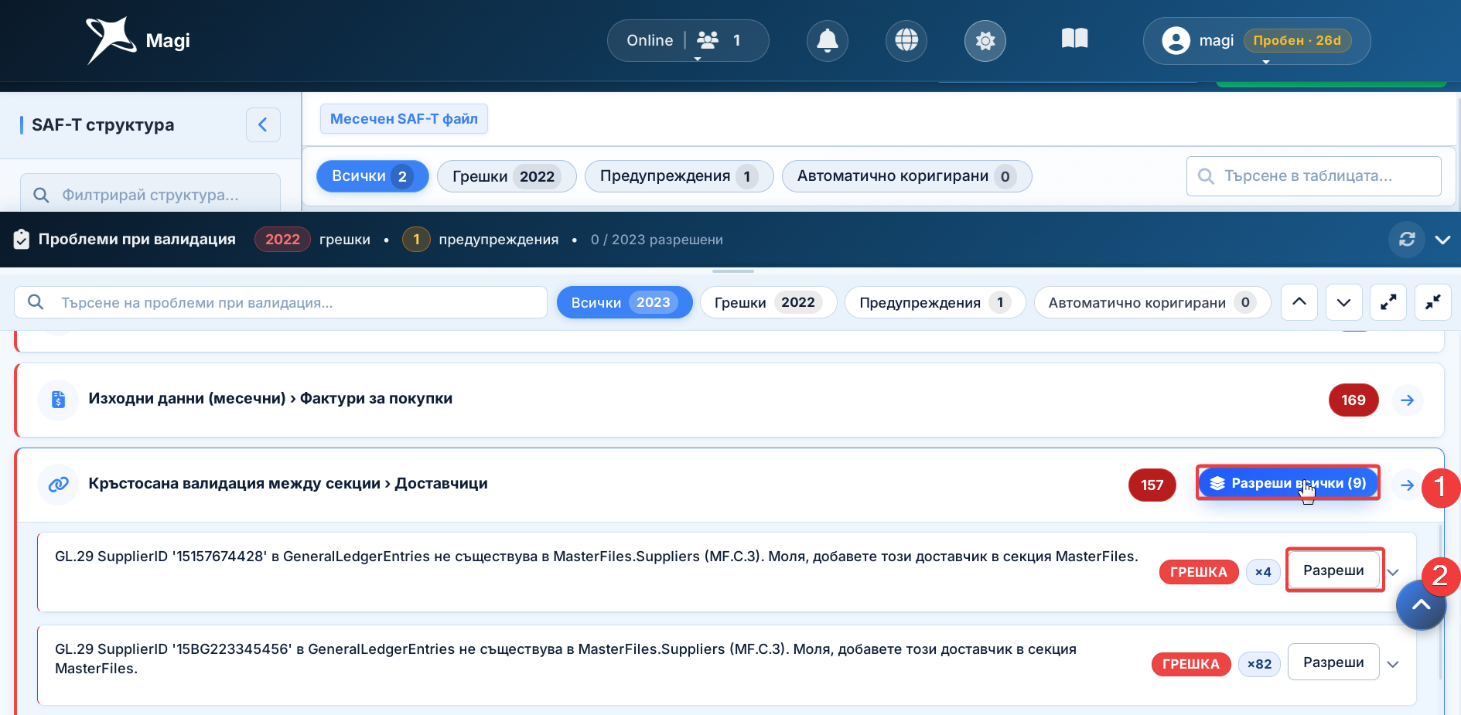Click Разреши for SupplierID 15157674428
This screenshot has width=1461, height=715.
click(1334, 570)
